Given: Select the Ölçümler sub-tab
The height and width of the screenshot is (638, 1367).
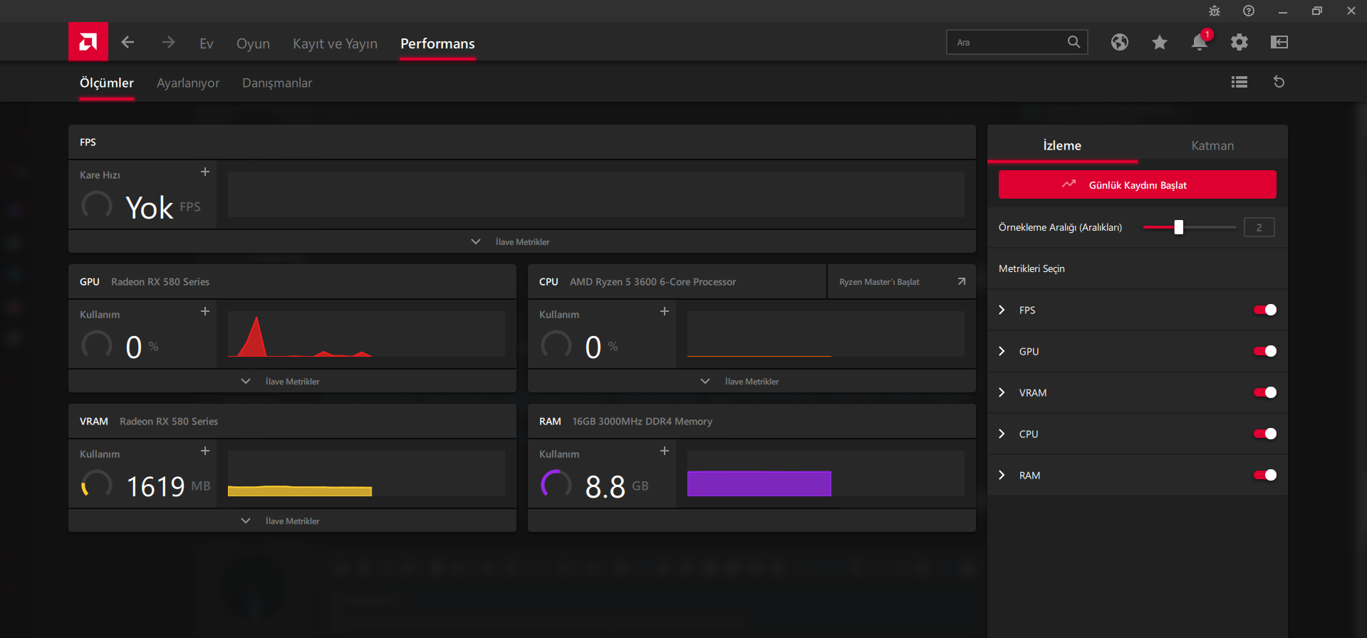Looking at the screenshot, I should pos(107,83).
